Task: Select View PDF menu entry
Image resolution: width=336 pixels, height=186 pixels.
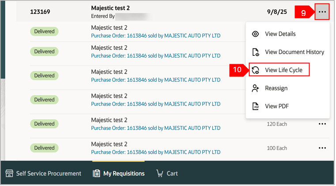Action: coord(277,106)
